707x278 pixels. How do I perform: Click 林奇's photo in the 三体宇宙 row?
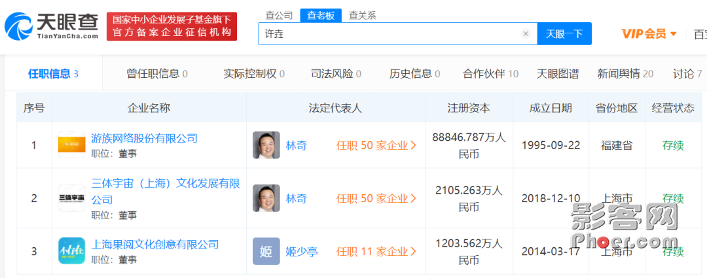click(x=266, y=198)
